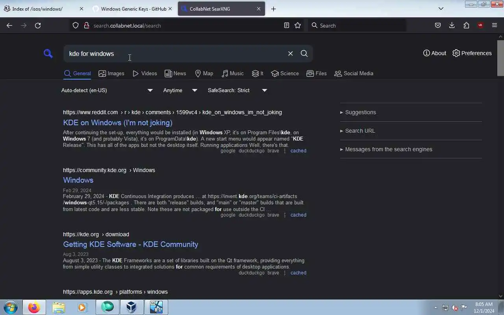Open the Downloads panel
504x315 pixels.
pos(452,25)
